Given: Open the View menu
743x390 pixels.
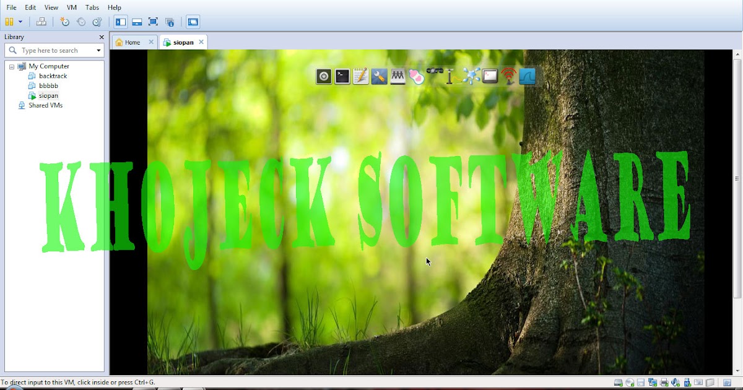Looking at the screenshot, I should tap(51, 7).
